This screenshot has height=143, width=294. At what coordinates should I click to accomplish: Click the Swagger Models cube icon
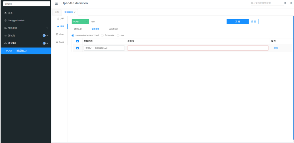[5, 20]
